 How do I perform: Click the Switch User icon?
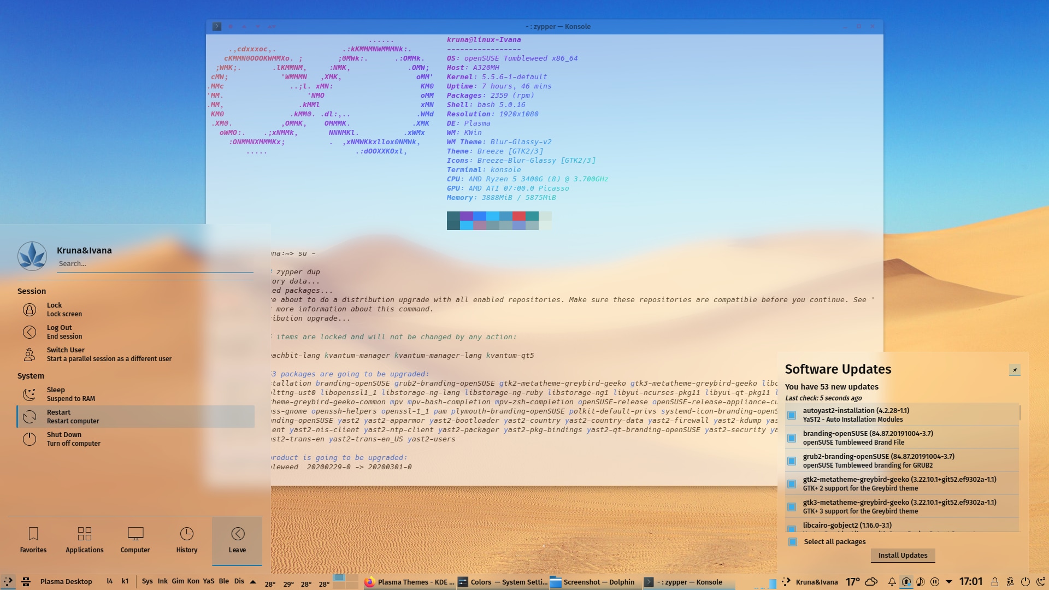tap(30, 355)
